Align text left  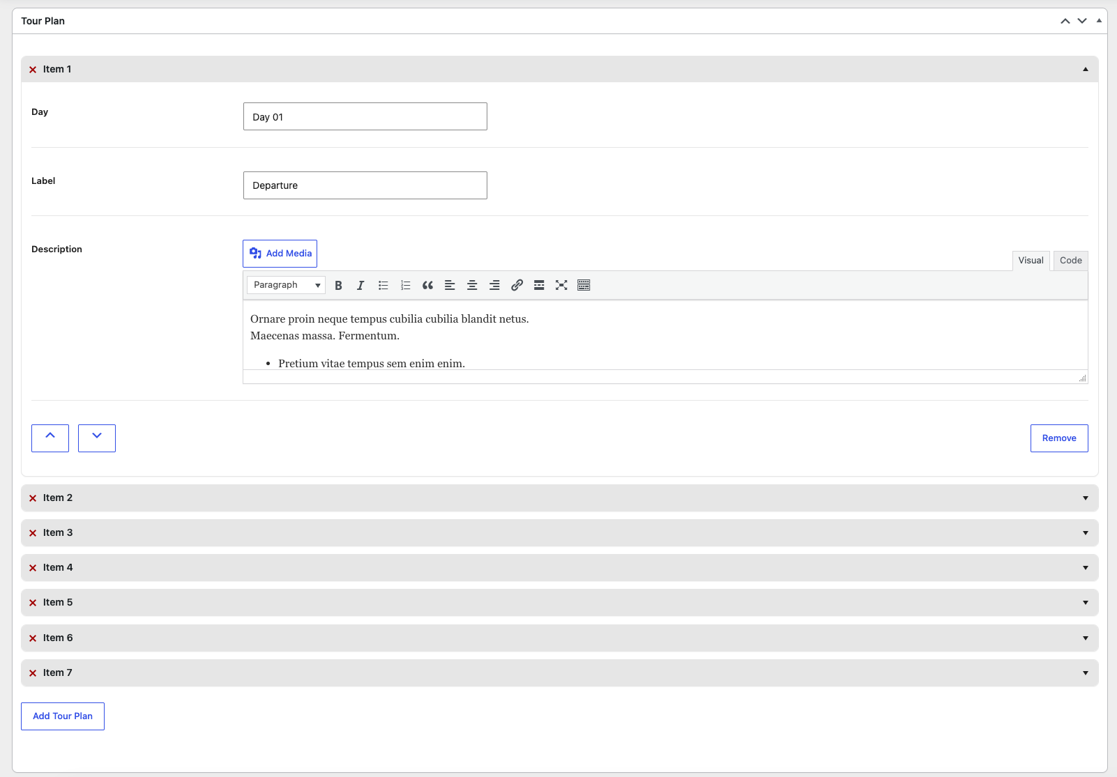(450, 285)
